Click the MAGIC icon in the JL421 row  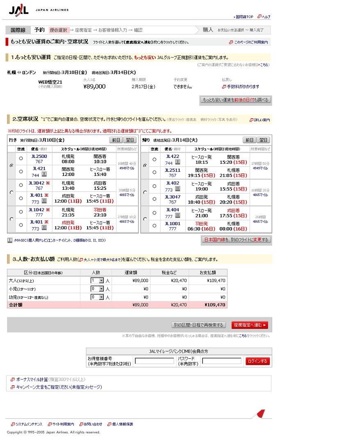click(x=44, y=175)
